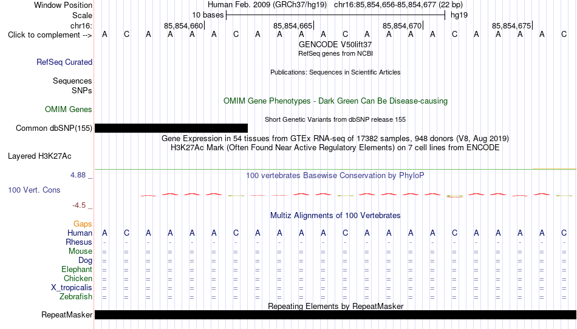
Task: Click the Dog alignment row label
Action: pos(86,261)
